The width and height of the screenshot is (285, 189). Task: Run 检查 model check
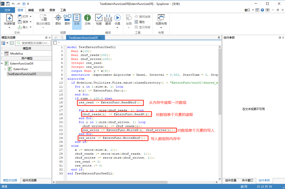99,19
